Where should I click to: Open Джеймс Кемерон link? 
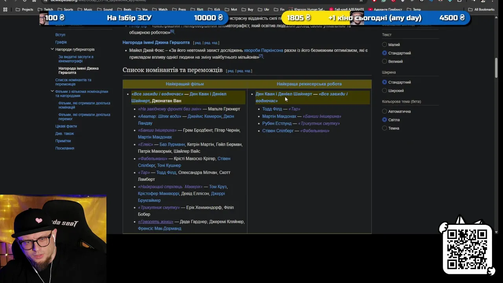204,116
